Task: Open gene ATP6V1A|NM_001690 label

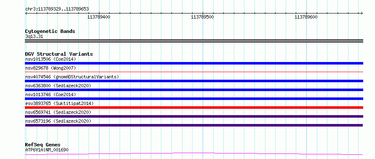Action: click(47, 150)
